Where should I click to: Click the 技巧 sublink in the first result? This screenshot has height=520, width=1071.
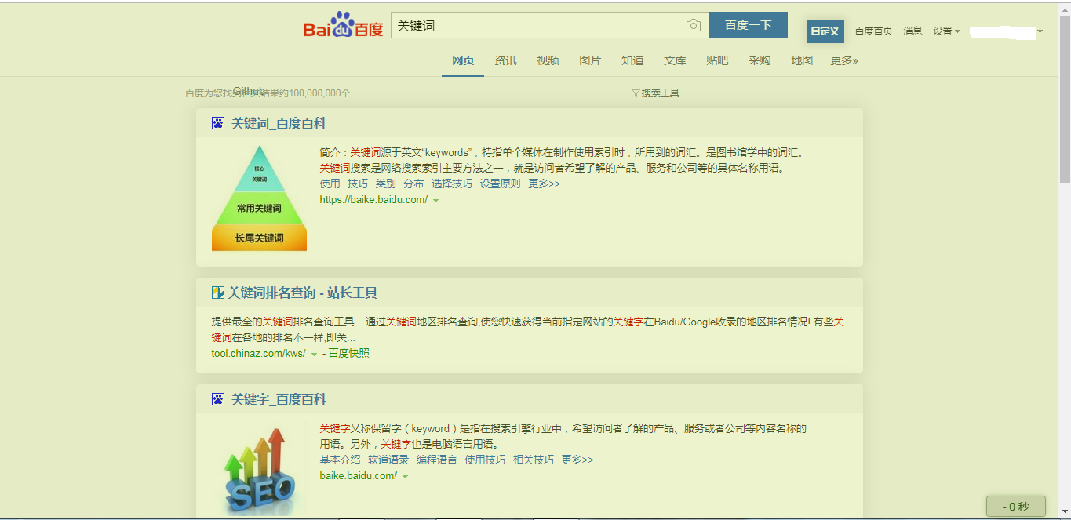pos(358,184)
